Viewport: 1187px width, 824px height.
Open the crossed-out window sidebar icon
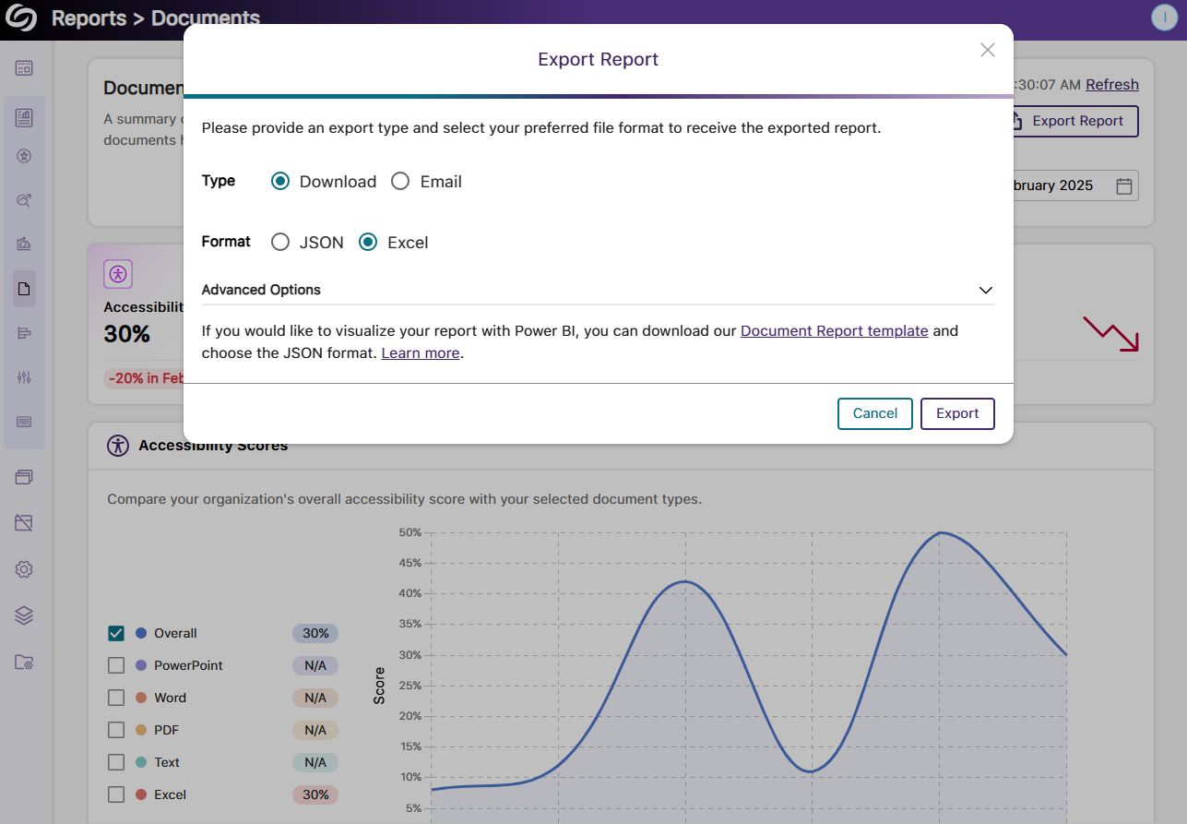pos(24,523)
